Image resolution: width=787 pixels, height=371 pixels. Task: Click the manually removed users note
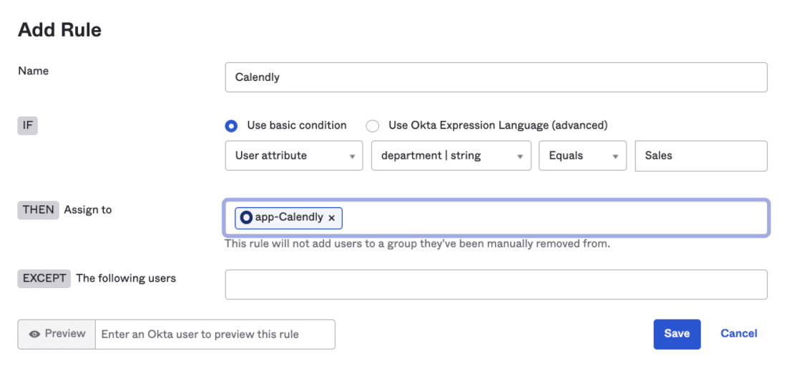click(418, 244)
